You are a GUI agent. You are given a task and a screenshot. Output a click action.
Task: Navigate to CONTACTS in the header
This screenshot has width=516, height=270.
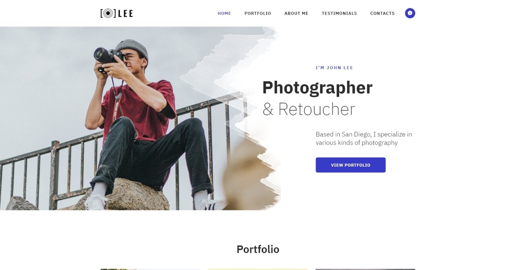[x=382, y=13]
